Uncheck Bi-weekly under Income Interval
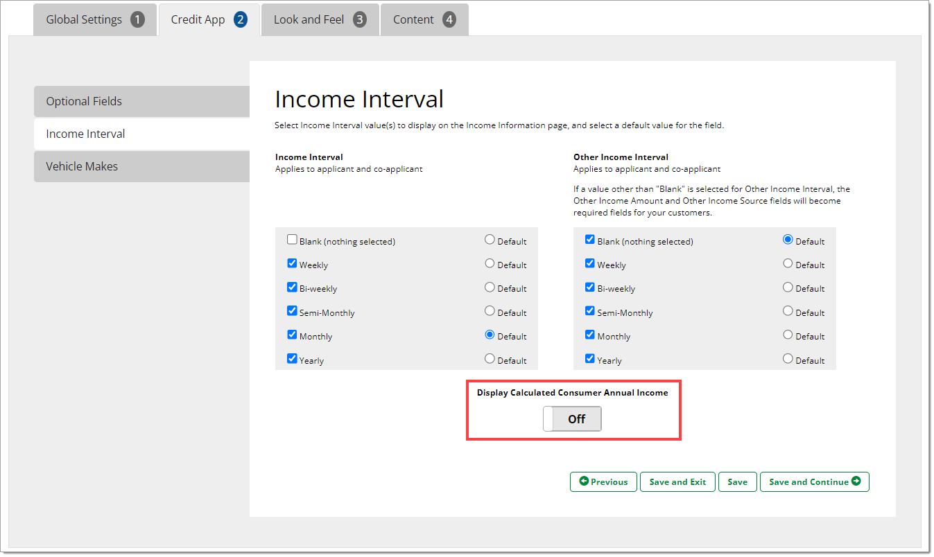934x557 pixels. 292,287
